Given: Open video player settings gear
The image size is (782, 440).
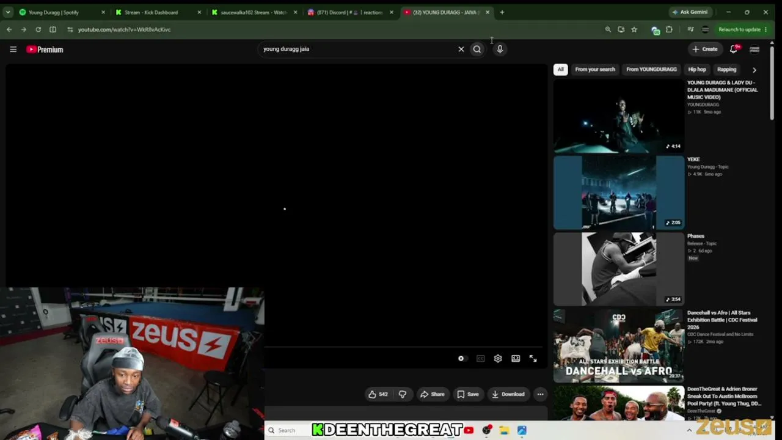Looking at the screenshot, I should tap(498, 359).
